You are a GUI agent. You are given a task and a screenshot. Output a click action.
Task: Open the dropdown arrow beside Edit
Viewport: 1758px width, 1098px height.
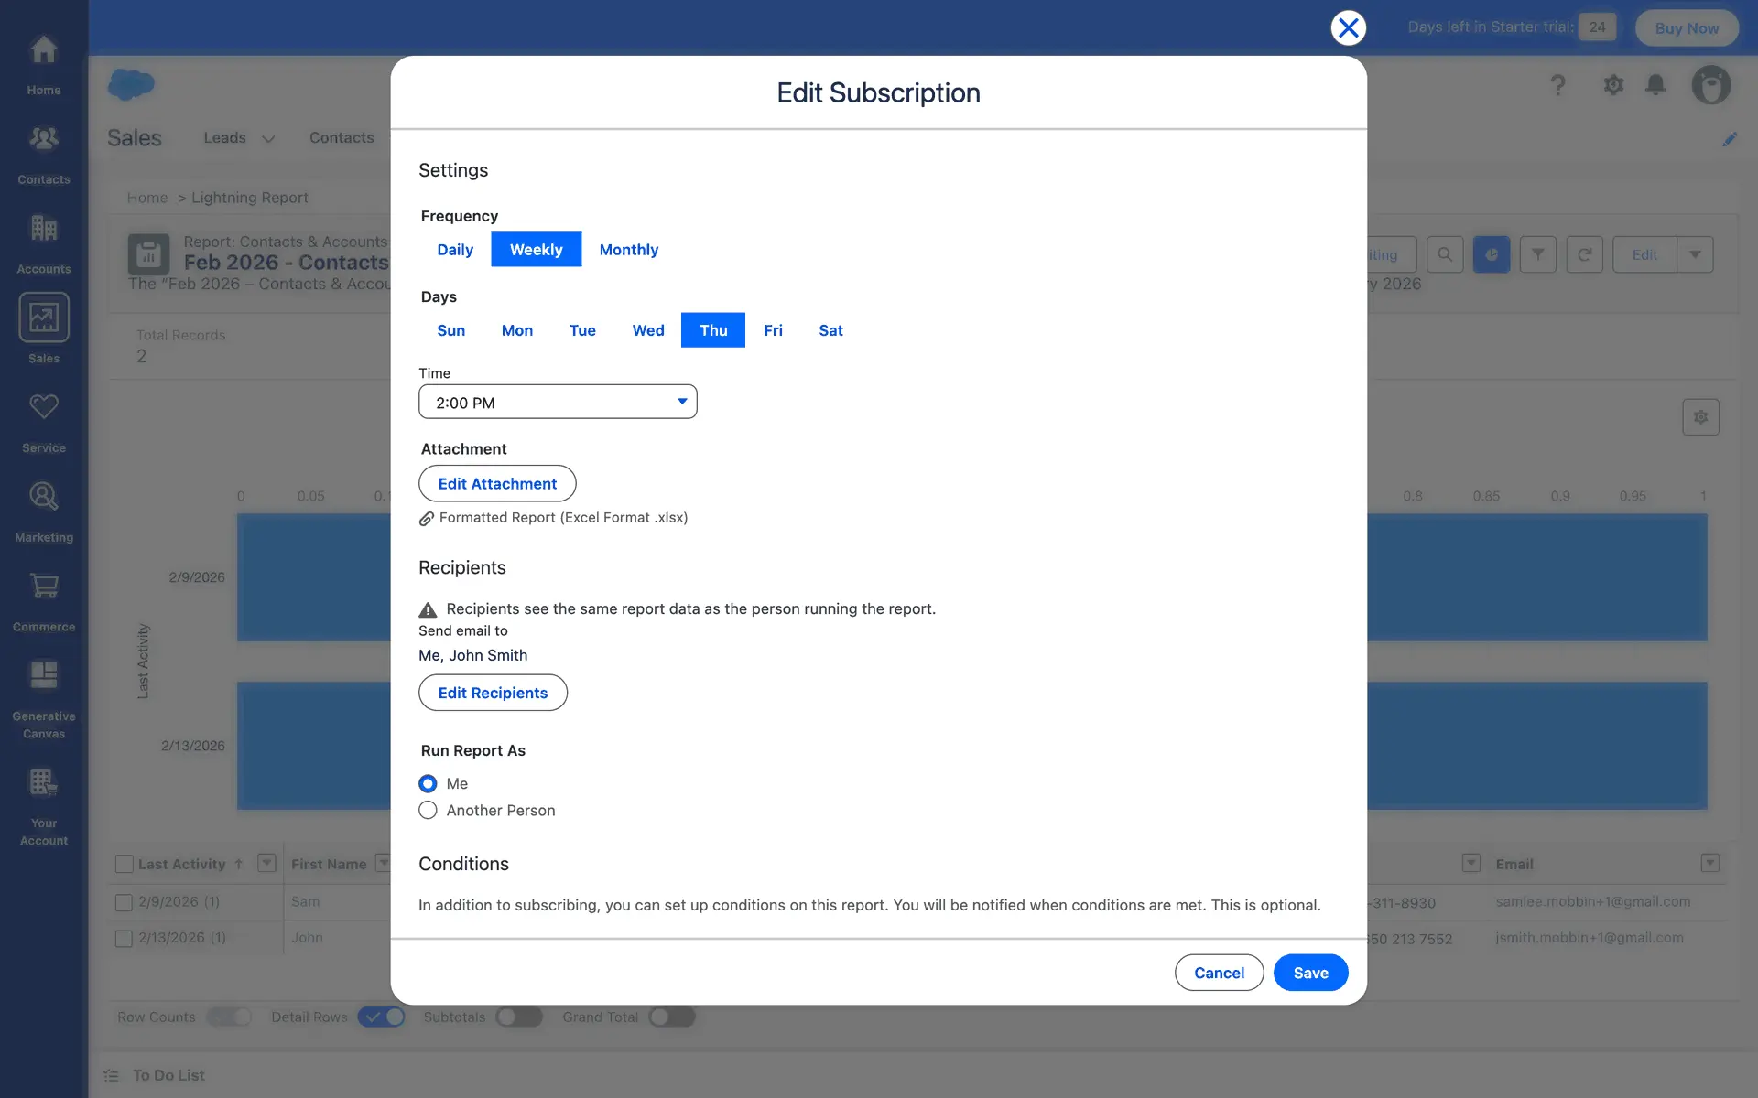(x=1695, y=254)
